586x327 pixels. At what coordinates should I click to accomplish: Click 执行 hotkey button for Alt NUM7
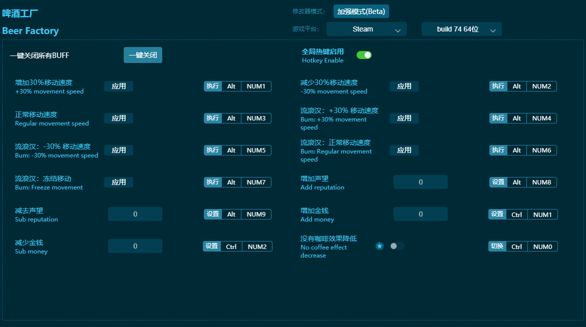coord(213,182)
